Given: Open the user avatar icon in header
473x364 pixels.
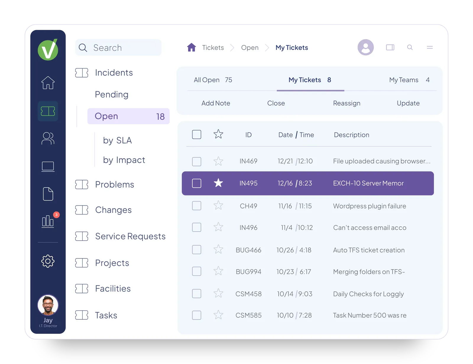Looking at the screenshot, I should pyautogui.click(x=366, y=47).
